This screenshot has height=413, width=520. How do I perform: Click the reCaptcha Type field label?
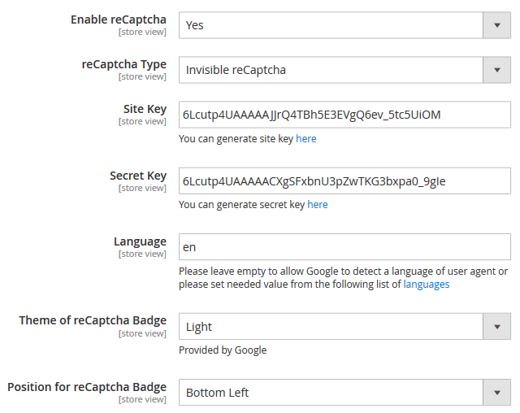[124, 64]
